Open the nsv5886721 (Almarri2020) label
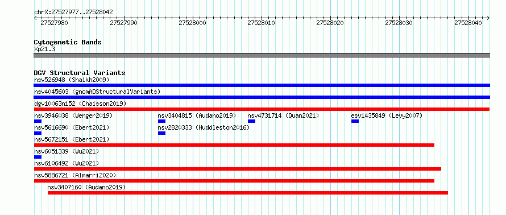Image resolution: width=506 pixels, height=215 pixels. 75,175
